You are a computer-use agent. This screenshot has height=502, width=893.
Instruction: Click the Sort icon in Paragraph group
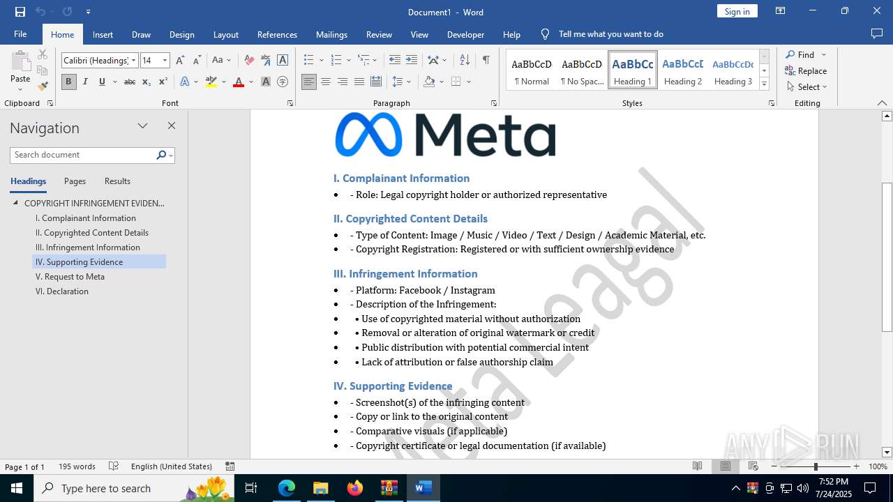point(465,60)
